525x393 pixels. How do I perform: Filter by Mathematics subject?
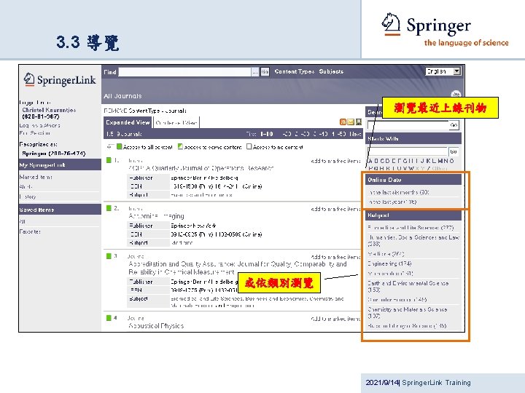pyautogui.click(x=390, y=274)
